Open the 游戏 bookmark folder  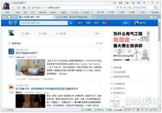pos(24,12)
